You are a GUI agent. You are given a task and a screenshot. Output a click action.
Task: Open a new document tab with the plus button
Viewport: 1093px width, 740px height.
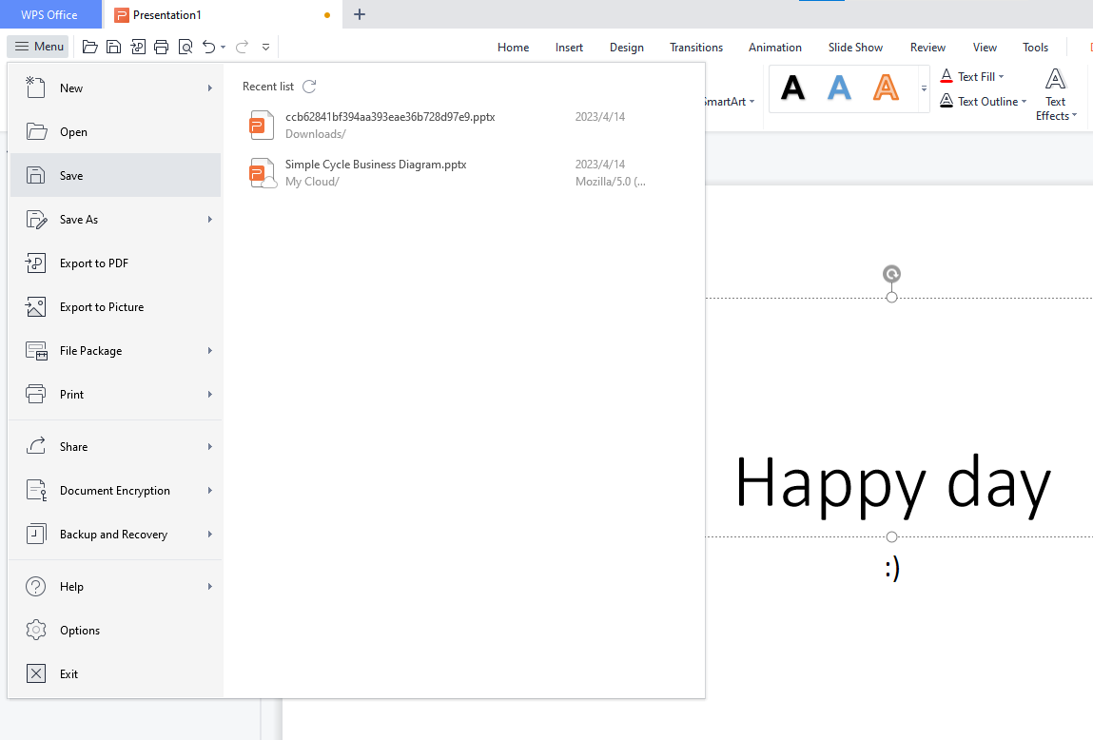click(359, 14)
